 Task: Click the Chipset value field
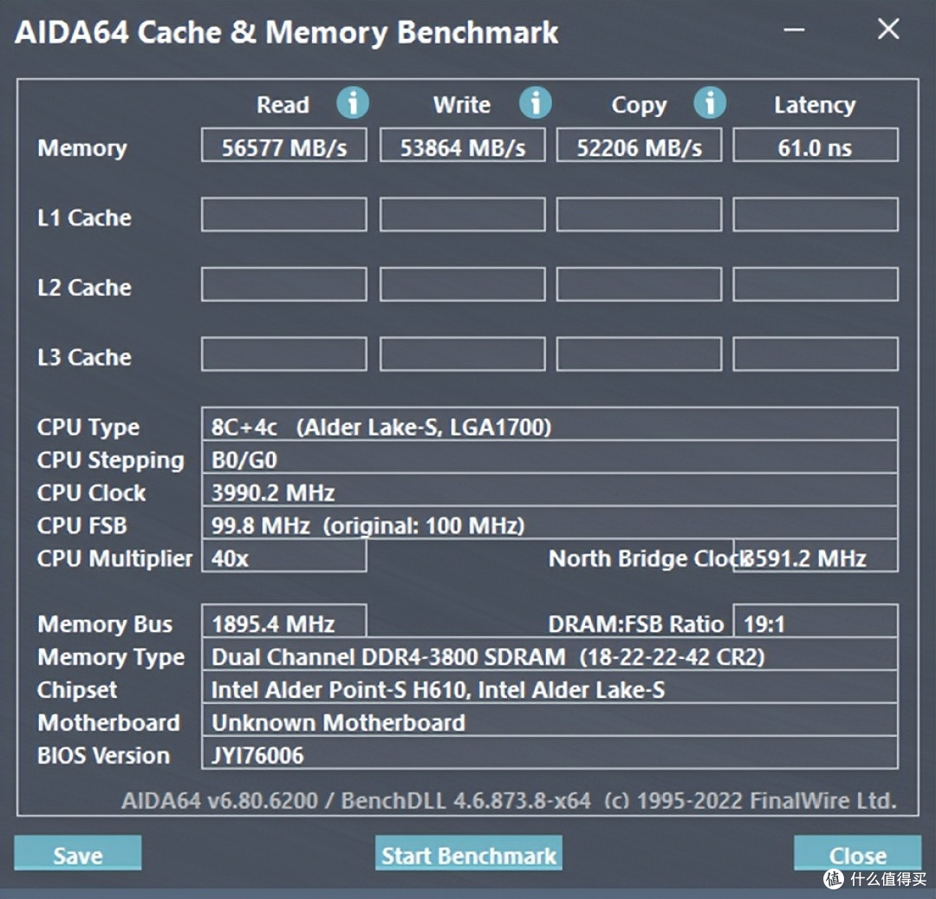[549, 689]
